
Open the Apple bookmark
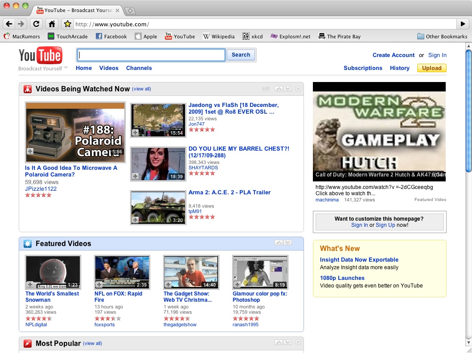[x=146, y=37]
